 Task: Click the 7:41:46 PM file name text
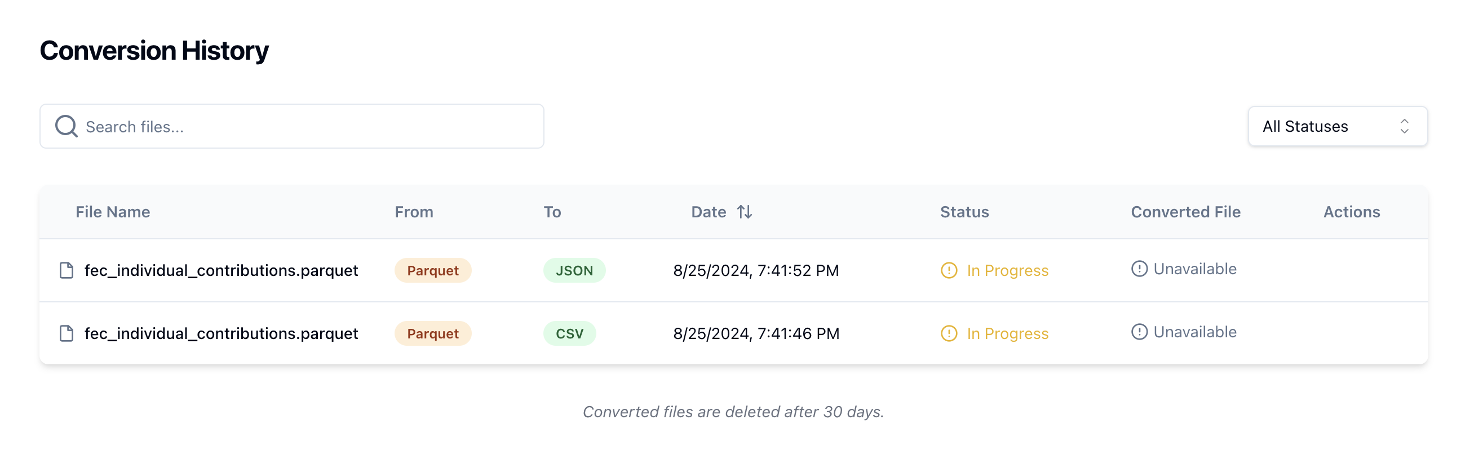coord(221,333)
